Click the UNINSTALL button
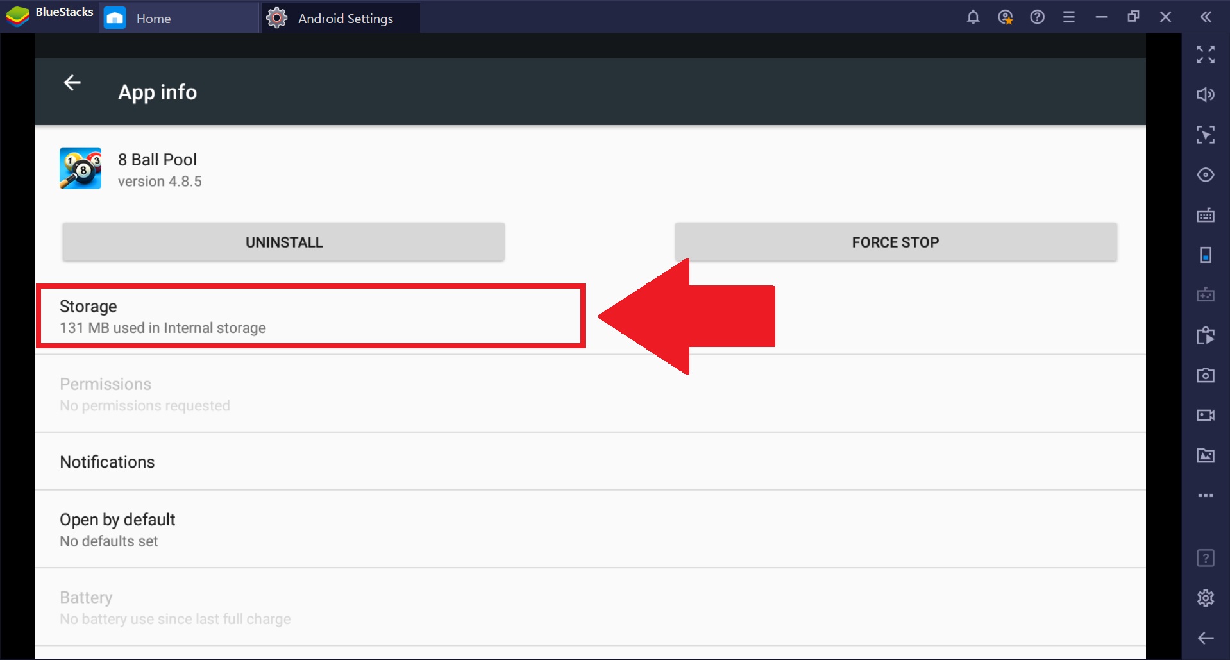 283,242
